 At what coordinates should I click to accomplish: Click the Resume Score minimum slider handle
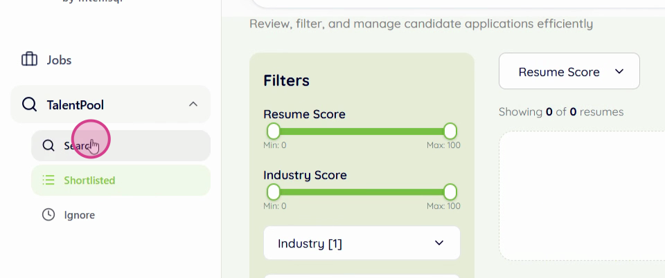274,131
